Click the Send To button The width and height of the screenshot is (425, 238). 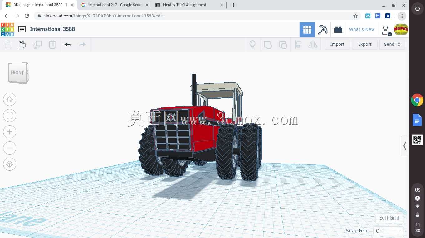(x=392, y=44)
